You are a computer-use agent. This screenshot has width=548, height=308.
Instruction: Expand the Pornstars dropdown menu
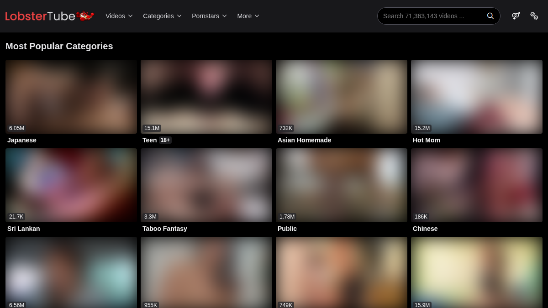pos(209,16)
